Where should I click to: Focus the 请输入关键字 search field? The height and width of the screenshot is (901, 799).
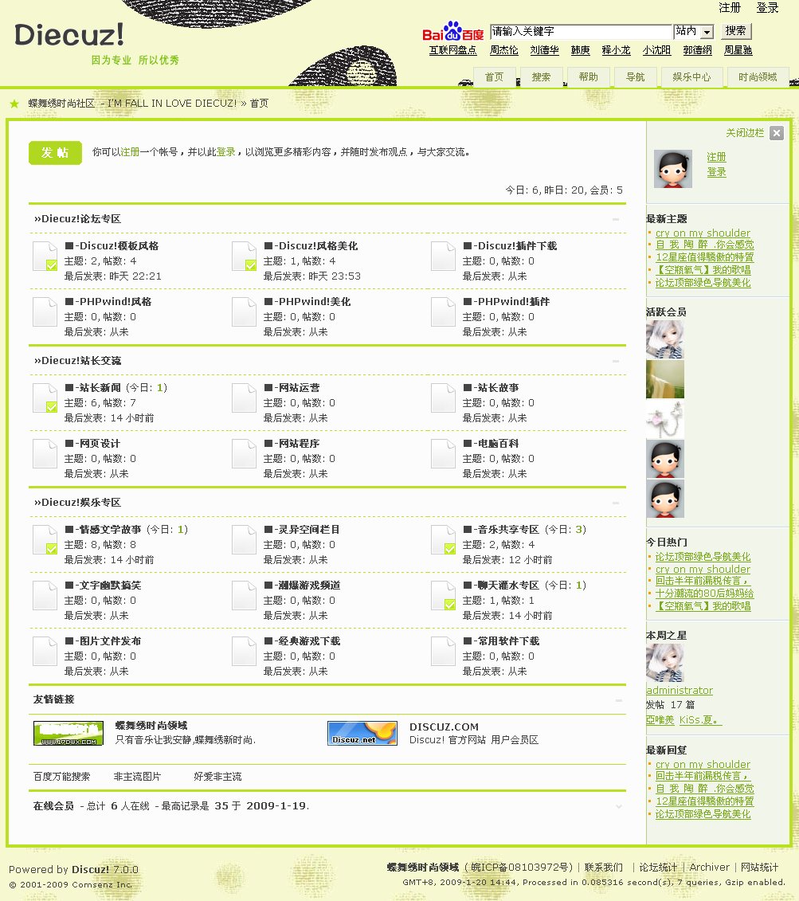[582, 32]
